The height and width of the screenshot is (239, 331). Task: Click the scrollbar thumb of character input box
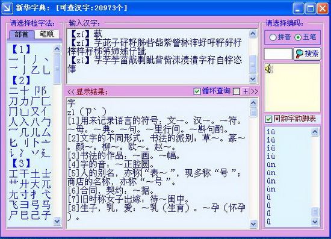point(253,64)
